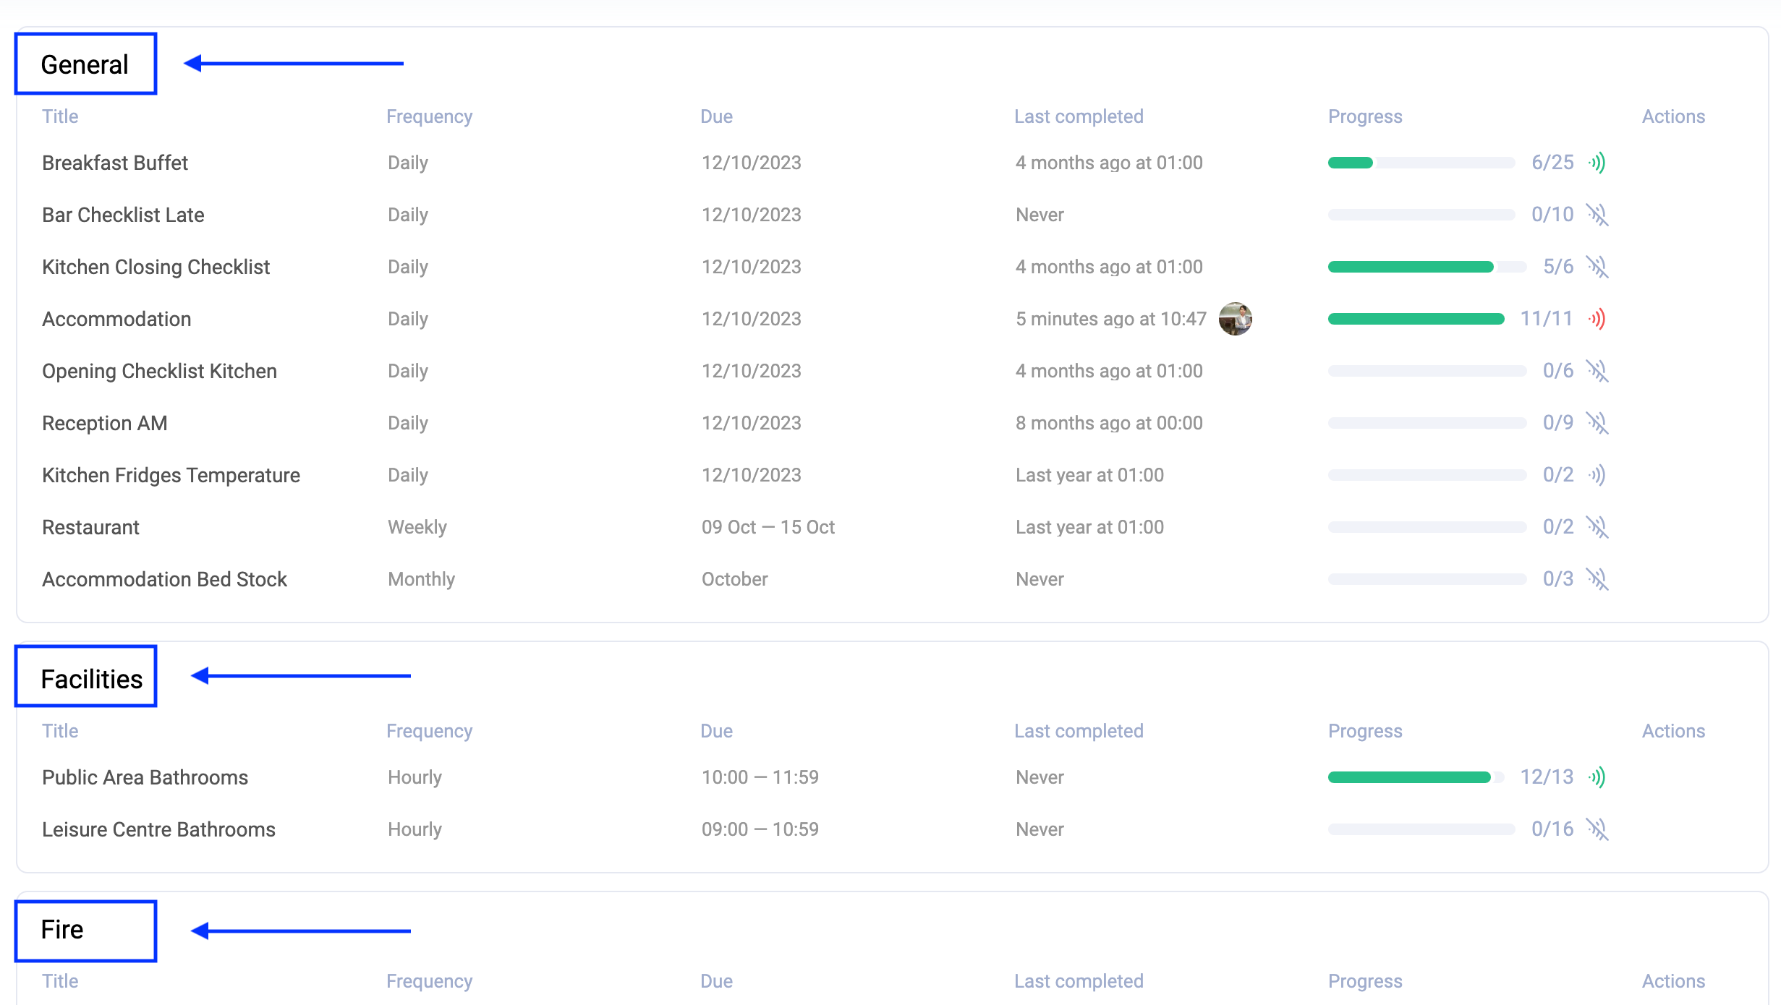Image resolution: width=1781 pixels, height=1005 pixels.
Task: Unmute notifications for Reception AM
Action: (x=1599, y=422)
